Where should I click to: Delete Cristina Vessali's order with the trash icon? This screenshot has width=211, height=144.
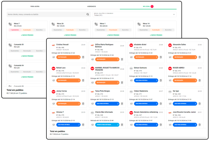coord(83,57)
